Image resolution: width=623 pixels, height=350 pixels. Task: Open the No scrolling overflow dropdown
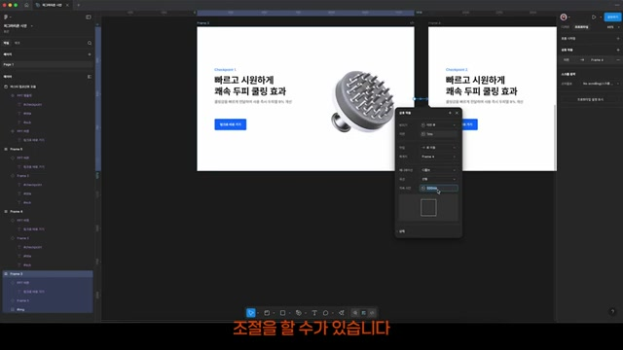[x=601, y=84]
